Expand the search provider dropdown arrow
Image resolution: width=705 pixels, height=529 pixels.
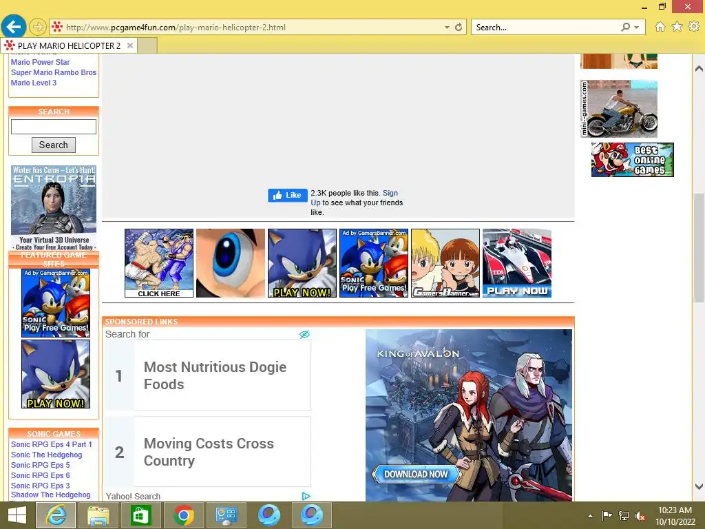coord(637,28)
